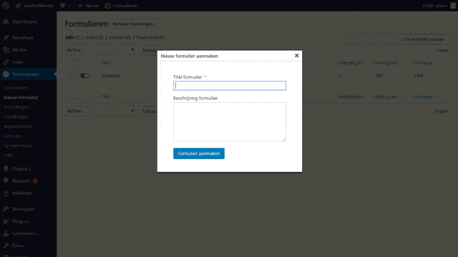This screenshot has height=257, width=458.
Task: Click the Berichten pushpin icon
Action: point(6,38)
